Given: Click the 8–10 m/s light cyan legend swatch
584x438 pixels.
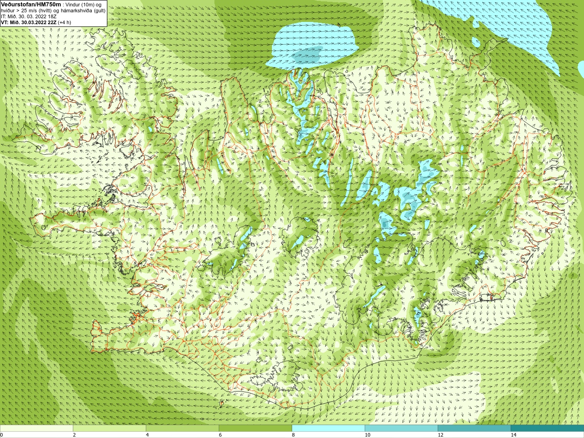Looking at the screenshot, I should pyautogui.click(x=328, y=428).
